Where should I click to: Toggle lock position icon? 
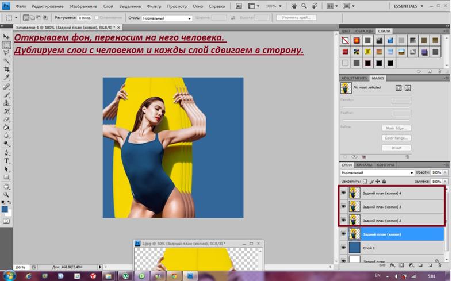[x=378, y=182]
